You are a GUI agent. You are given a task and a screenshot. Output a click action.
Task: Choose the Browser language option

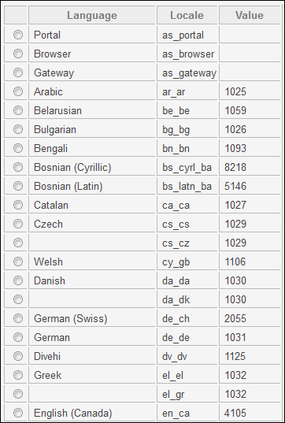18,54
